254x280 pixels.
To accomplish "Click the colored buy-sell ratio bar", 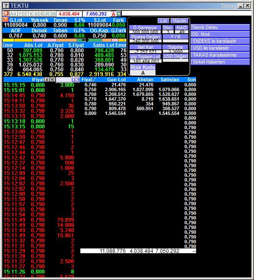I will point(64,40).
